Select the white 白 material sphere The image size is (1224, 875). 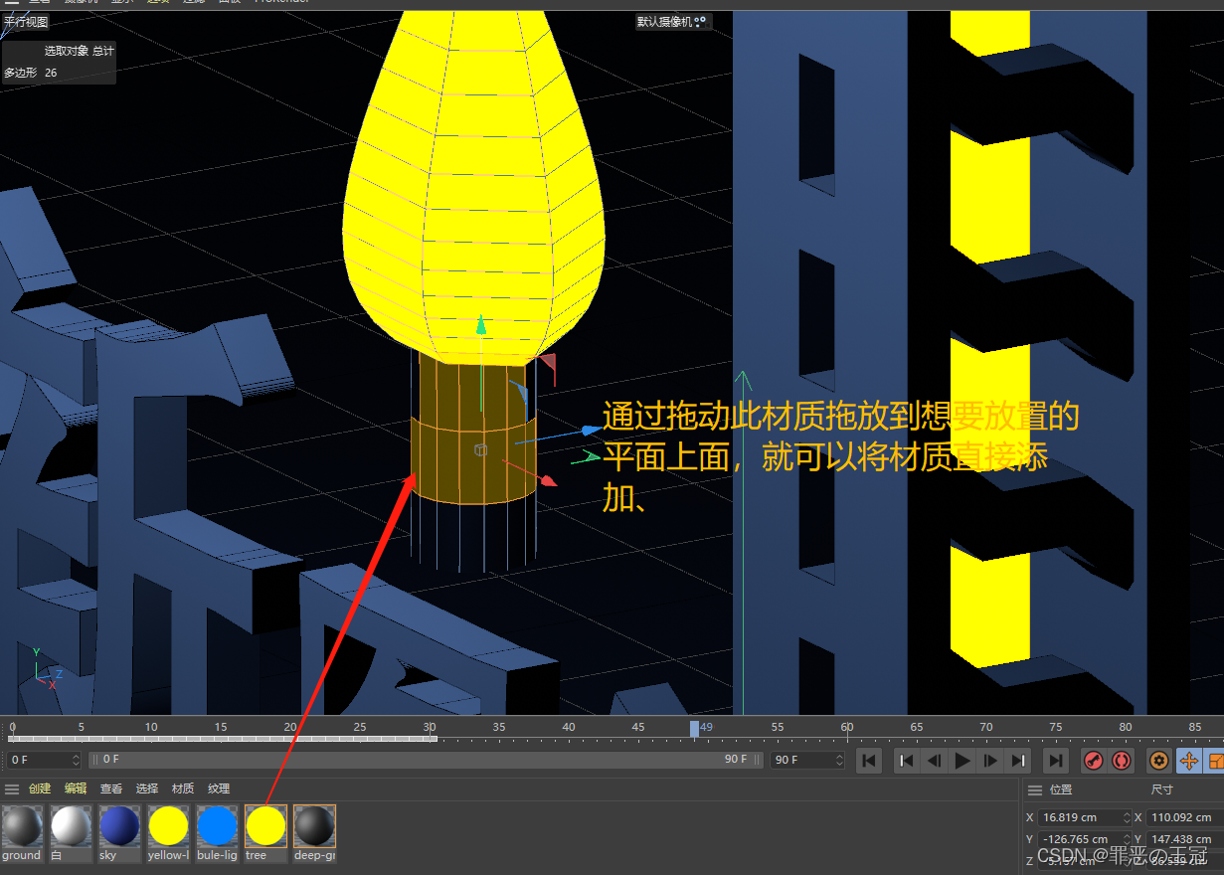[x=71, y=826]
